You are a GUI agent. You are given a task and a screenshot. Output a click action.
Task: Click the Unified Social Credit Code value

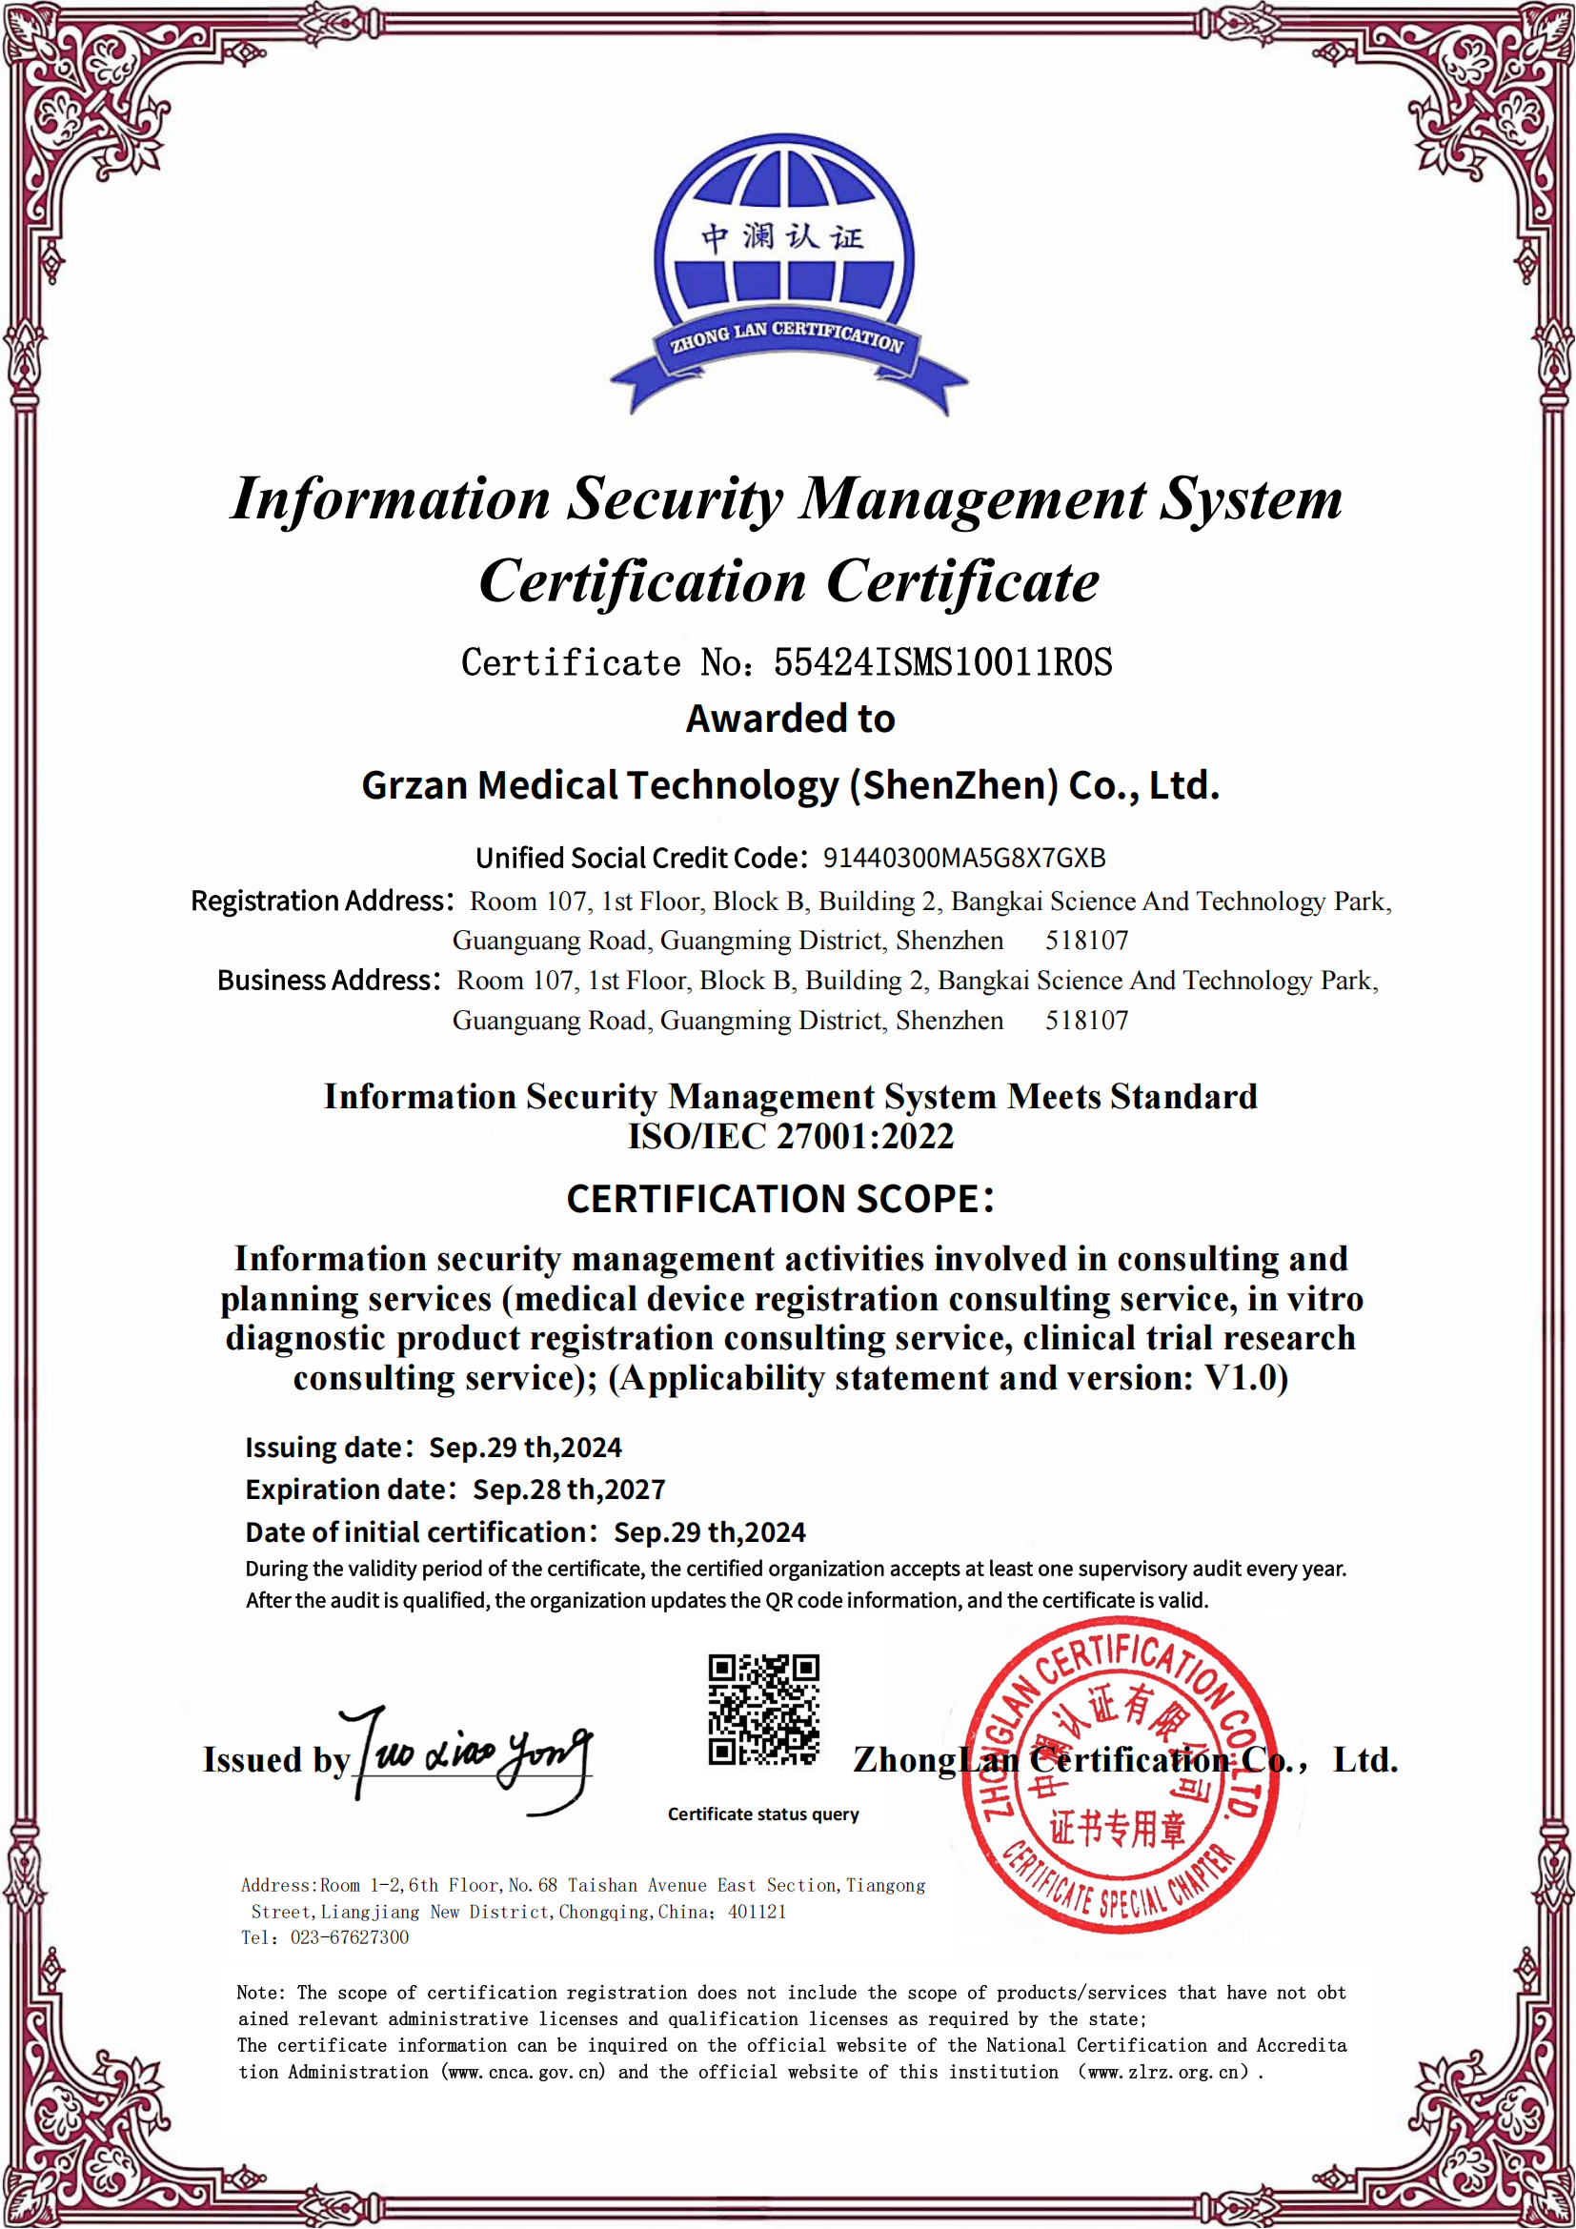(963, 859)
